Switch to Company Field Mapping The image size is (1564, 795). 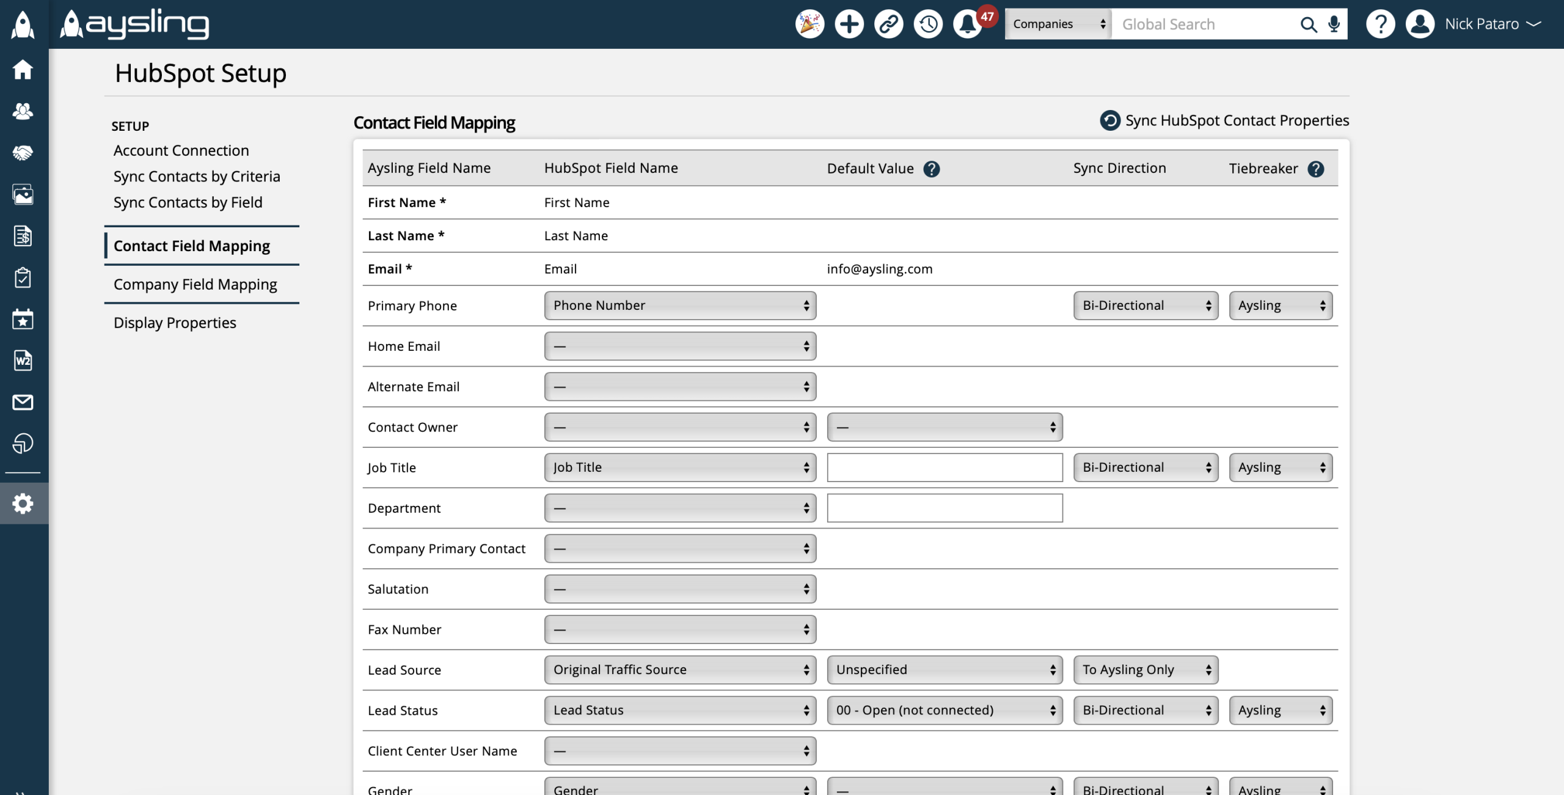tap(195, 284)
